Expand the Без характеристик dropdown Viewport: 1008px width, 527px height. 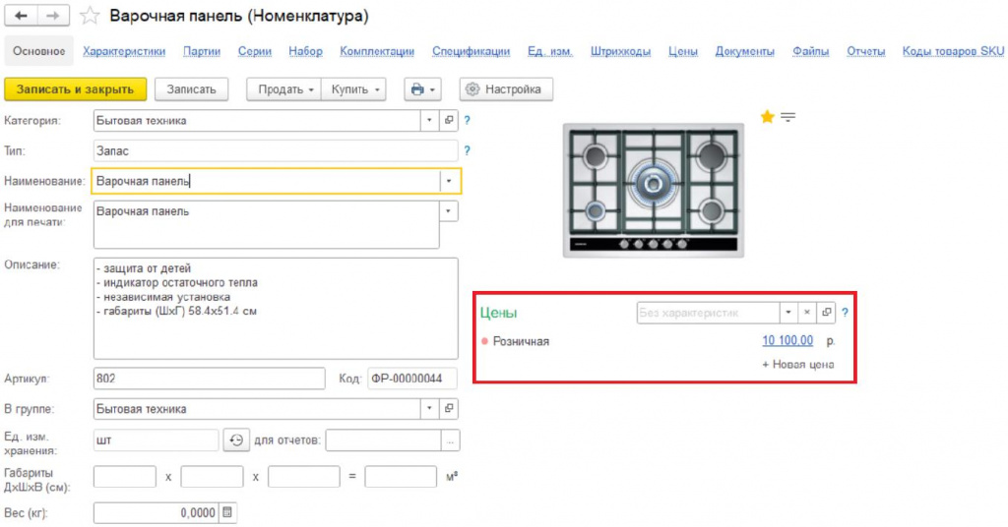788,313
